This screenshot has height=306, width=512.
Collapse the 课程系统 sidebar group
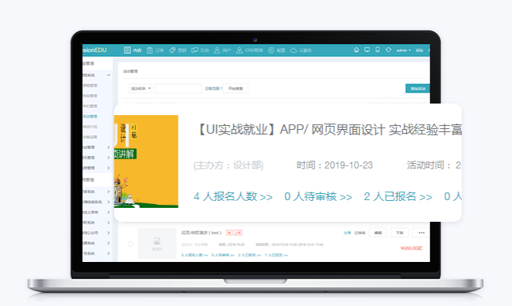(x=109, y=75)
